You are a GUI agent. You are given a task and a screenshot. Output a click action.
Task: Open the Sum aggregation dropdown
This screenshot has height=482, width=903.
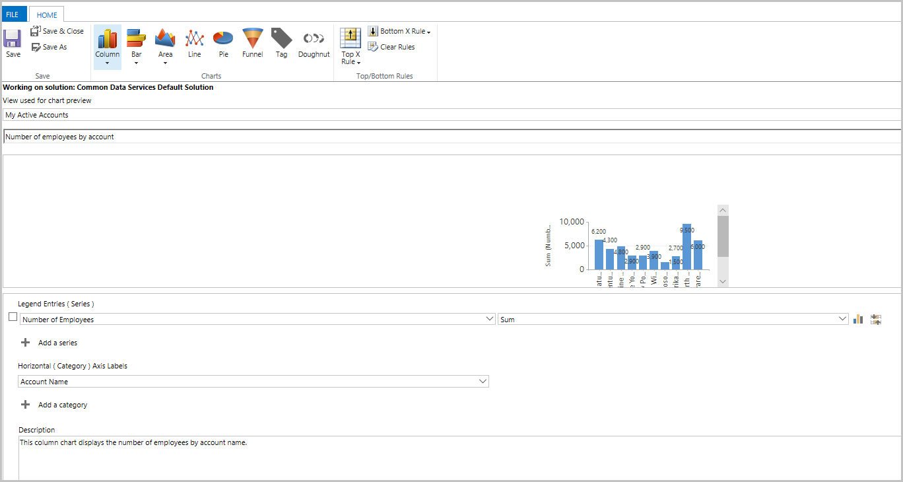coord(843,318)
